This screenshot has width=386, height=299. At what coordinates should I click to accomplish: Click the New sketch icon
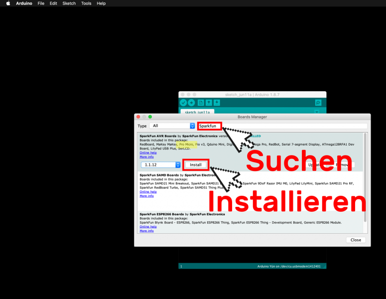(x=201, y=103)
